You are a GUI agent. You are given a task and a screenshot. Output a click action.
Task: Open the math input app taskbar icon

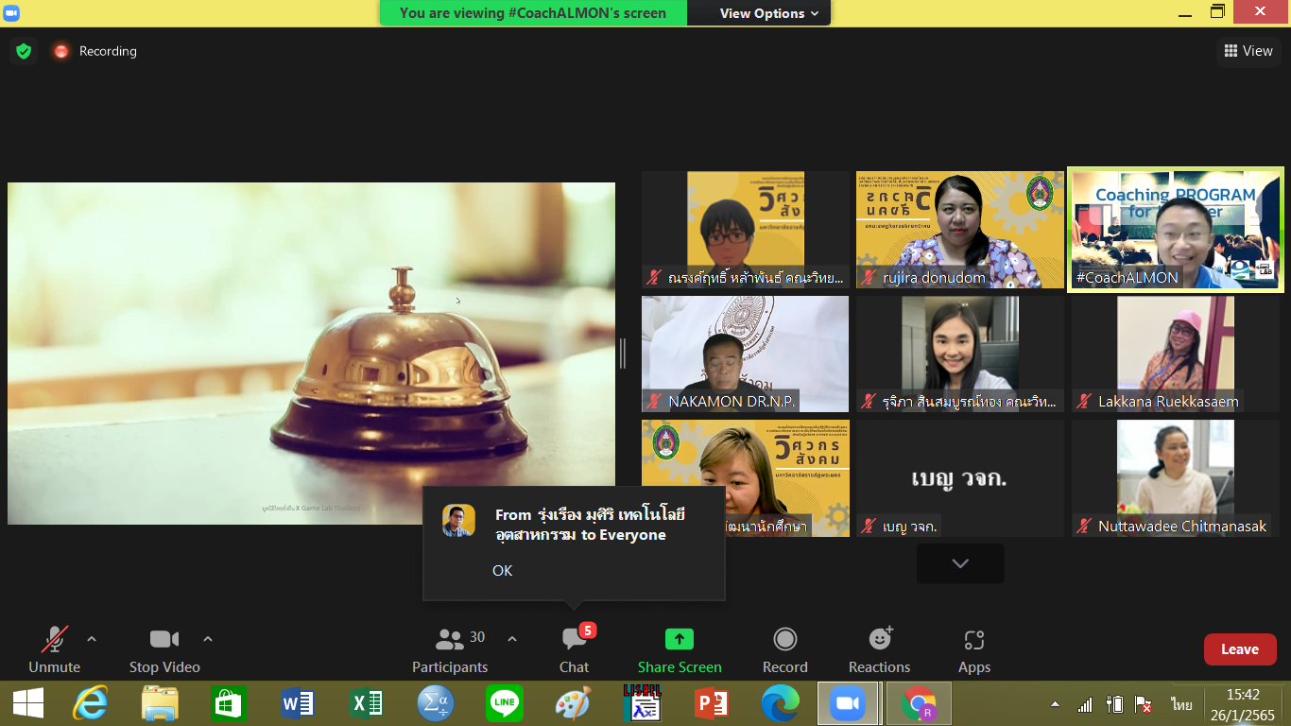tap(435, 703)
